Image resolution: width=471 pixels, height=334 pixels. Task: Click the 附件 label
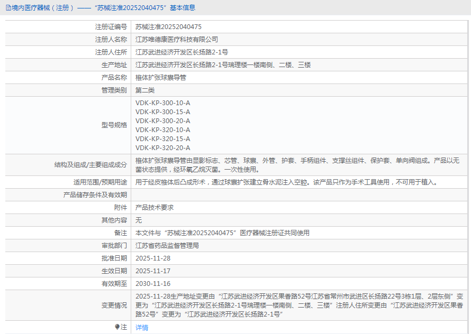121,207
